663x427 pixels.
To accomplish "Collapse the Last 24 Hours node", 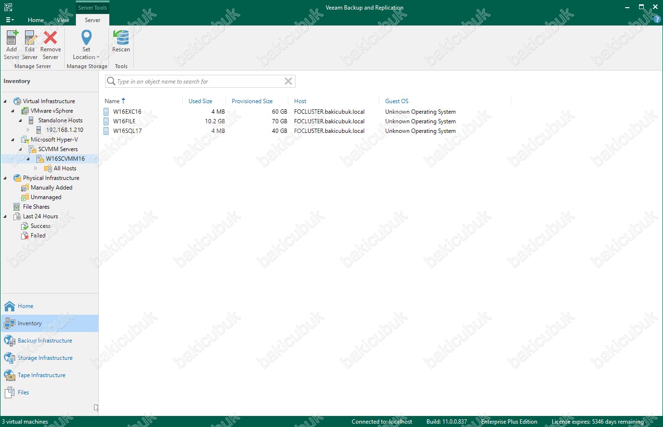I will tap(5, 216).
